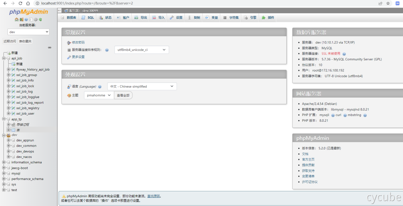Viewport: 403px width, 206px height.
Task: Open collation dropdown utf8mb4_unicode_ci
Action: (142, 50)
